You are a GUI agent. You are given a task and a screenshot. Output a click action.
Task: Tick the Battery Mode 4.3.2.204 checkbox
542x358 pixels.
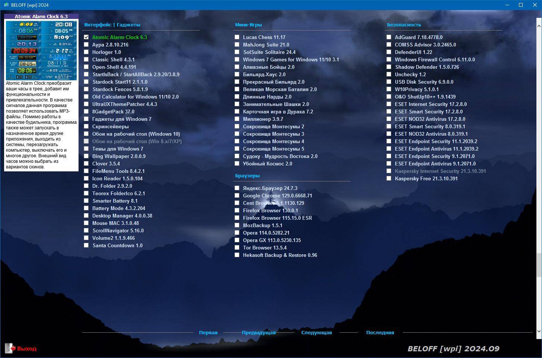[86, 208]
